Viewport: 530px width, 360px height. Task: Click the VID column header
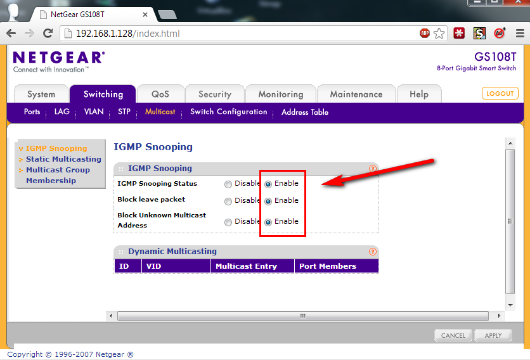coord(176,266)
